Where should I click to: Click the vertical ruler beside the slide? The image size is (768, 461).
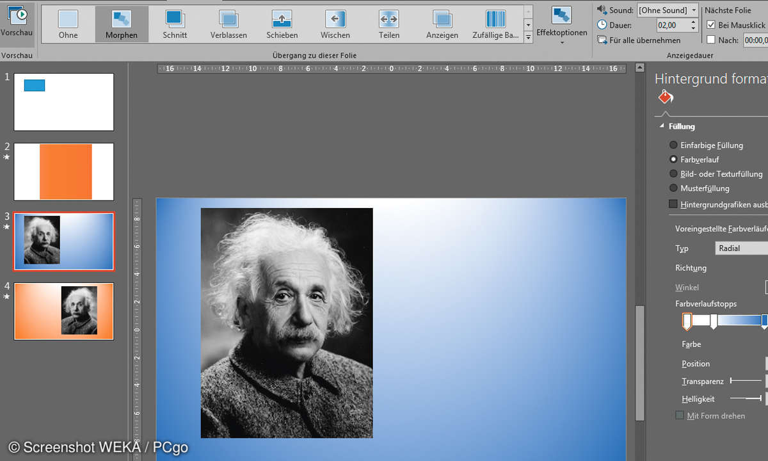coord(137,330)
